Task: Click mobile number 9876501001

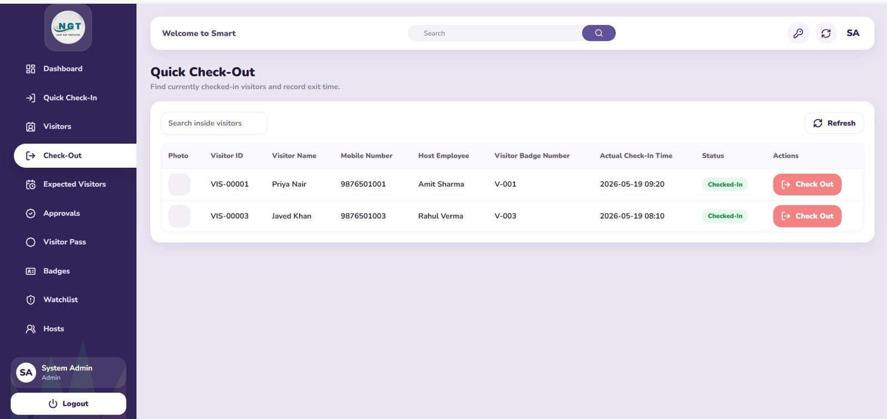Action: [363, 184]
